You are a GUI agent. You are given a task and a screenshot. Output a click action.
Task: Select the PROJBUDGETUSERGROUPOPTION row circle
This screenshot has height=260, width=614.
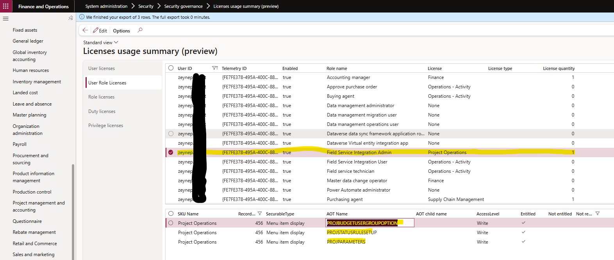[x=171, y=223]
